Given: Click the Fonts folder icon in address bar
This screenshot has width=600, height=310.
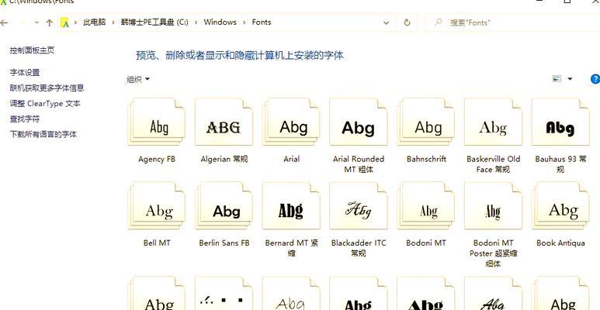Looking at the screenshot, I should 65,23.
